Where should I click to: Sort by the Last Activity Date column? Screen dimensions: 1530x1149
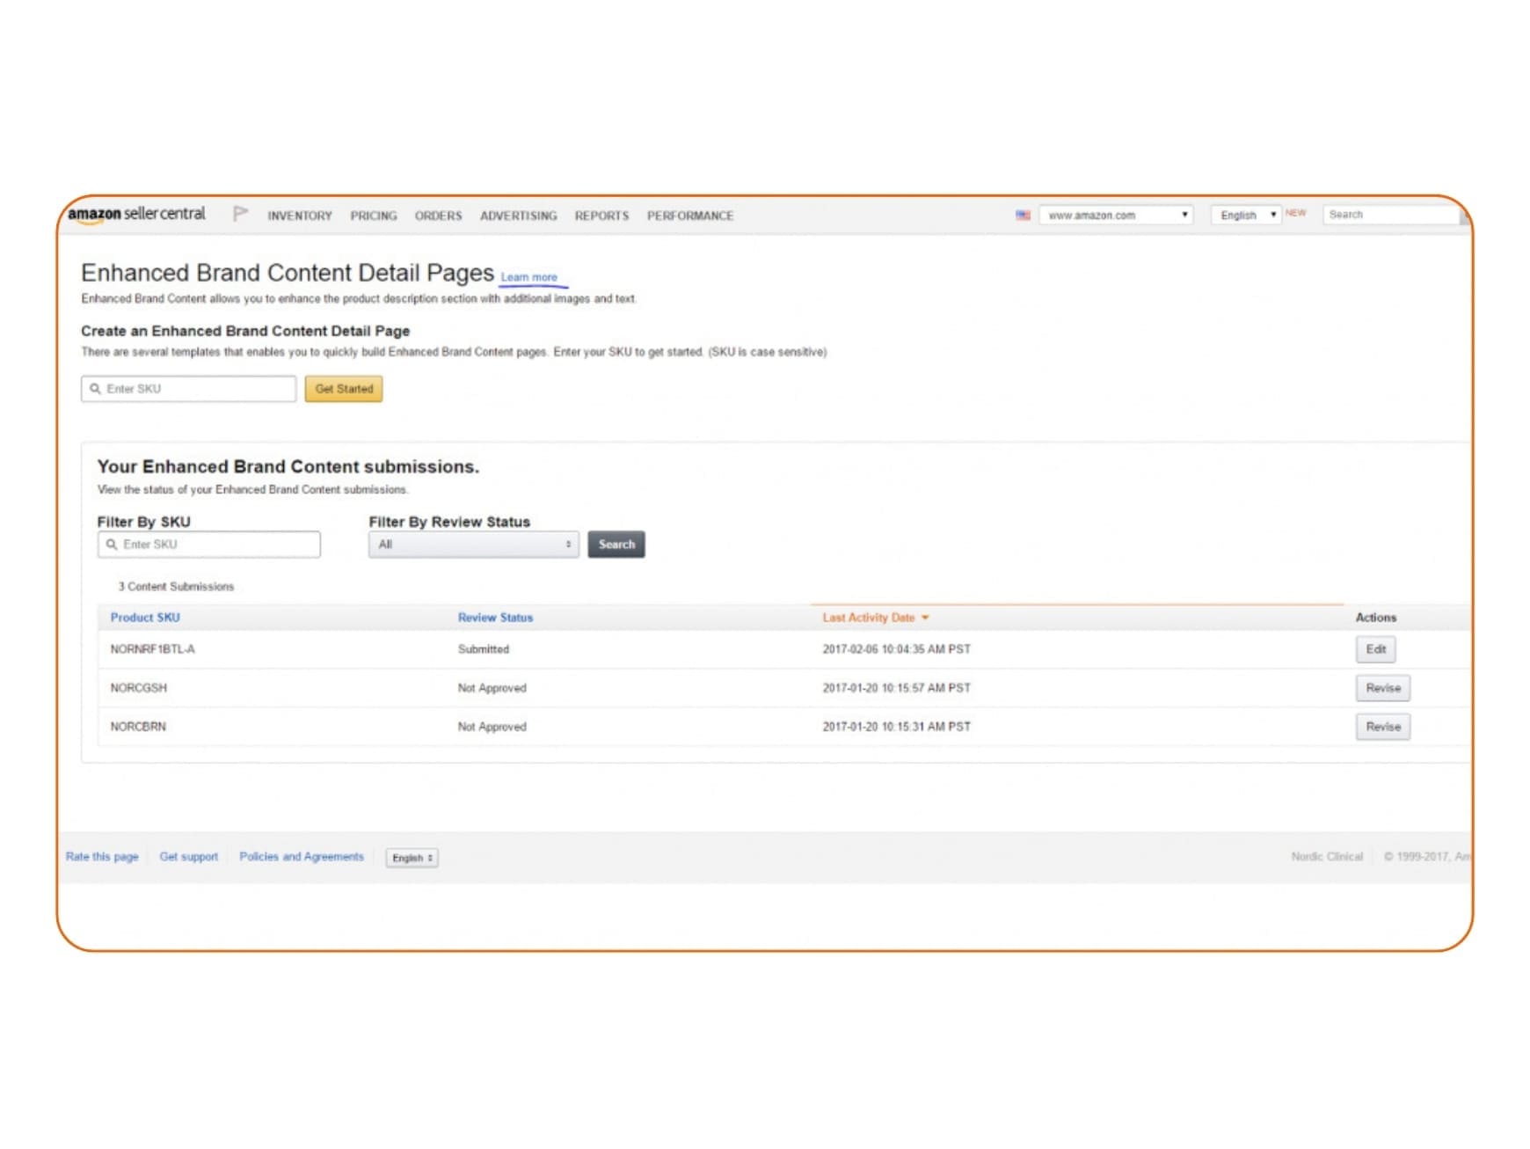[869, 618]
